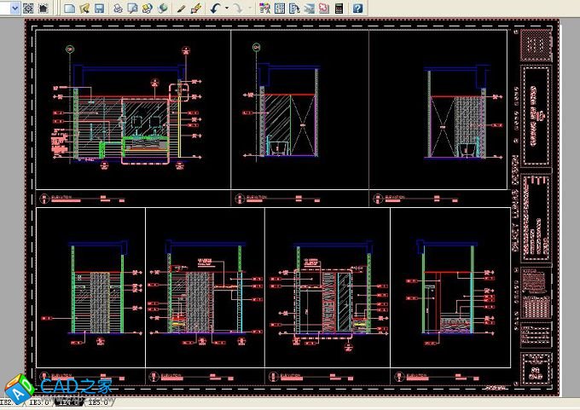
Task: Open a file with the Open icon
Action: tap(84, 8)
